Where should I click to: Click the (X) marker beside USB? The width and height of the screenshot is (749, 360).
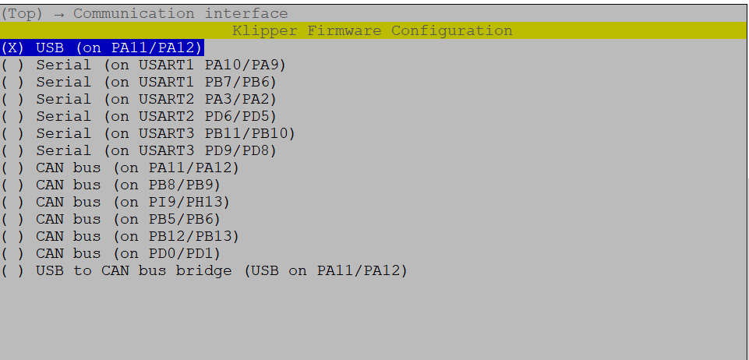pyautogui.click(x=13, y=48)
